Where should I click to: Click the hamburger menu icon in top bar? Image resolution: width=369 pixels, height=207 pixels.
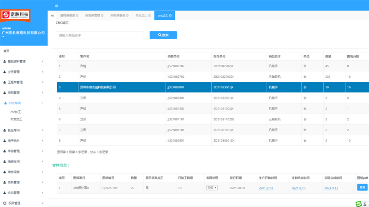coord(56,6)
